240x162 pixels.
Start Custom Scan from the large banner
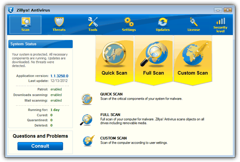[193, 60]
